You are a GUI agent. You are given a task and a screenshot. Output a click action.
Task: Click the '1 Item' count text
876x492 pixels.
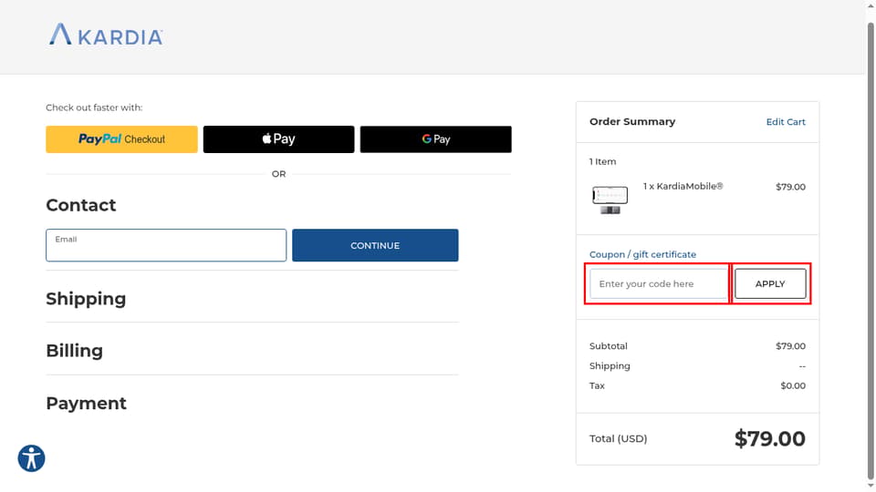[602, 162]
